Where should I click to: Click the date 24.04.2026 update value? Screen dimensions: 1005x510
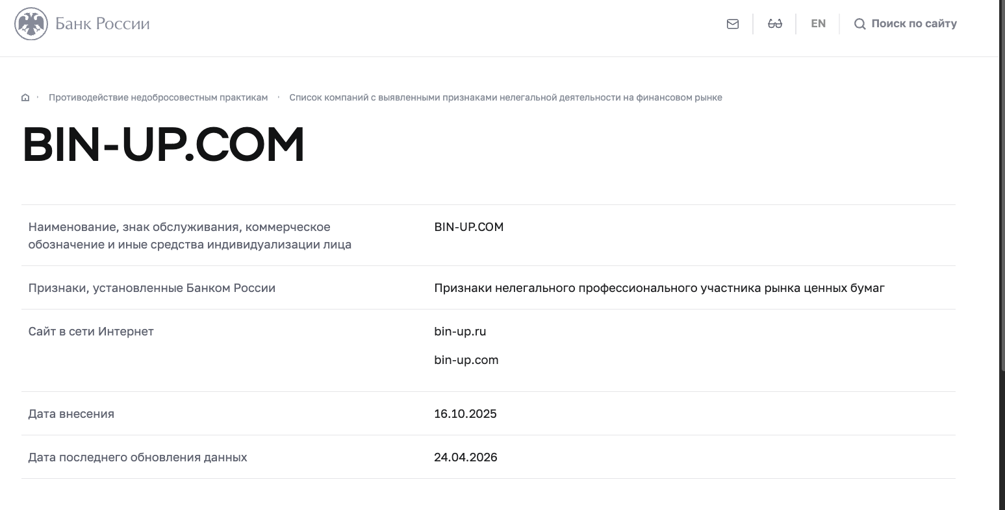click(x=466, y=457)
